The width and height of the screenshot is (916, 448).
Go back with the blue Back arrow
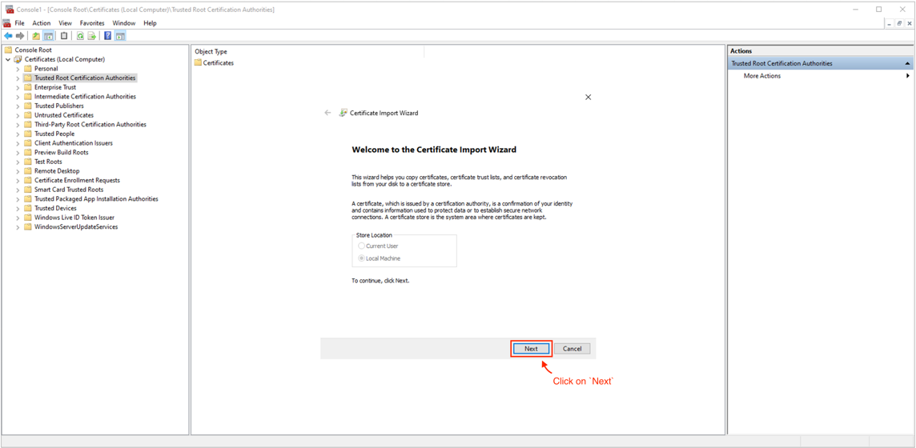[8, 36]
